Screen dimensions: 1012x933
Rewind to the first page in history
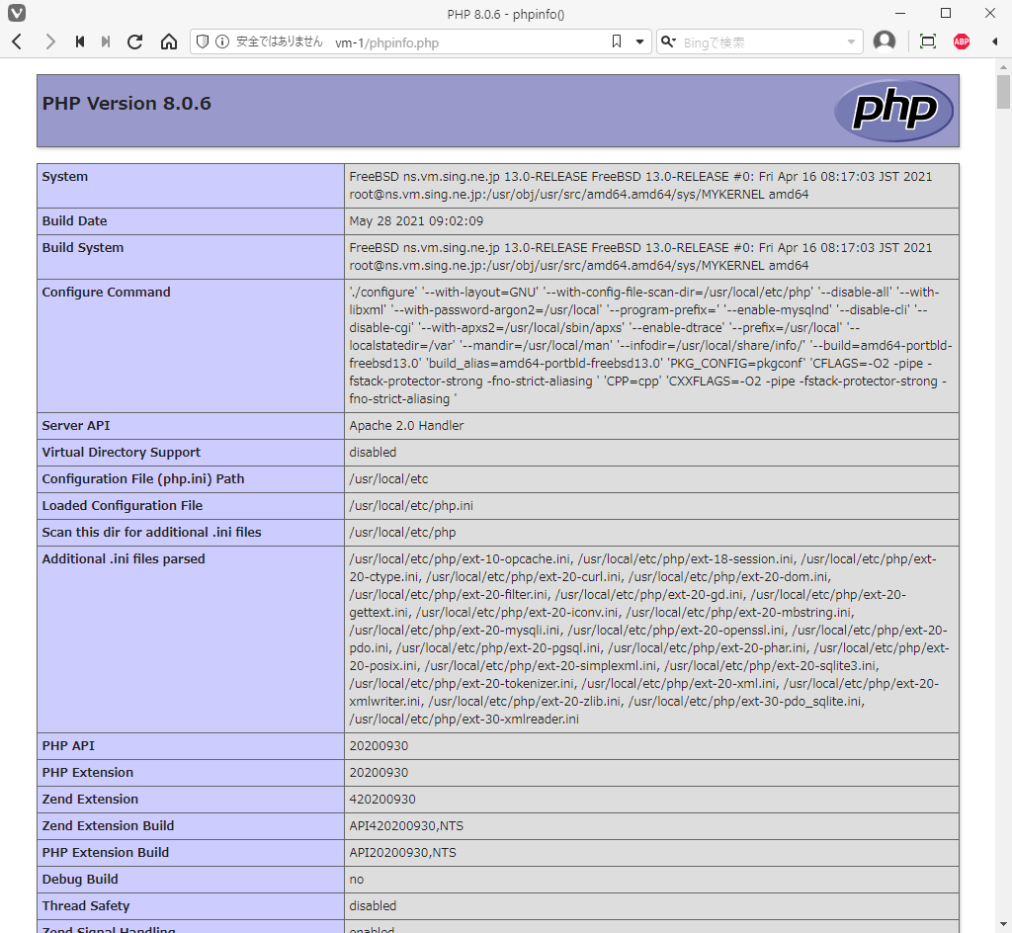(80, 42)
